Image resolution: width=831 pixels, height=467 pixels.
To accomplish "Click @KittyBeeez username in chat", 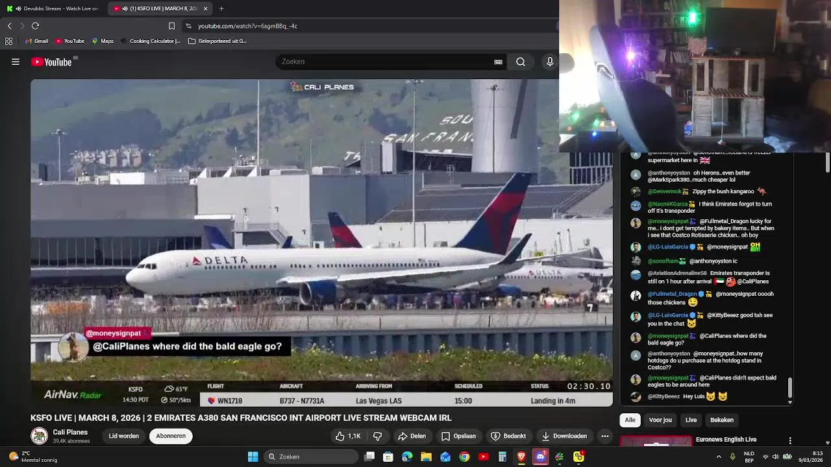I will click(x=664, y=396).
